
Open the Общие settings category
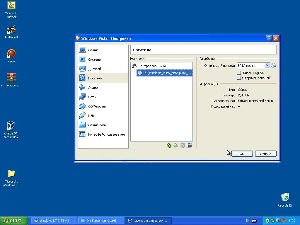click(103, 50)
